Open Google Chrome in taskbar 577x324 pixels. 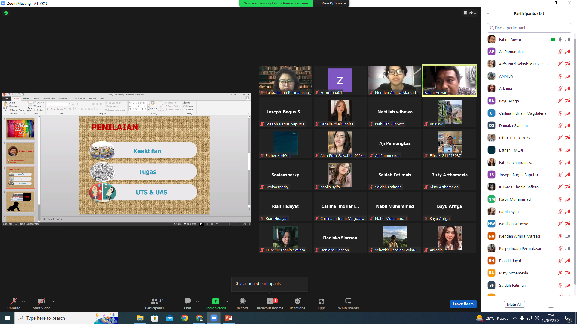[x=185, y=318]
